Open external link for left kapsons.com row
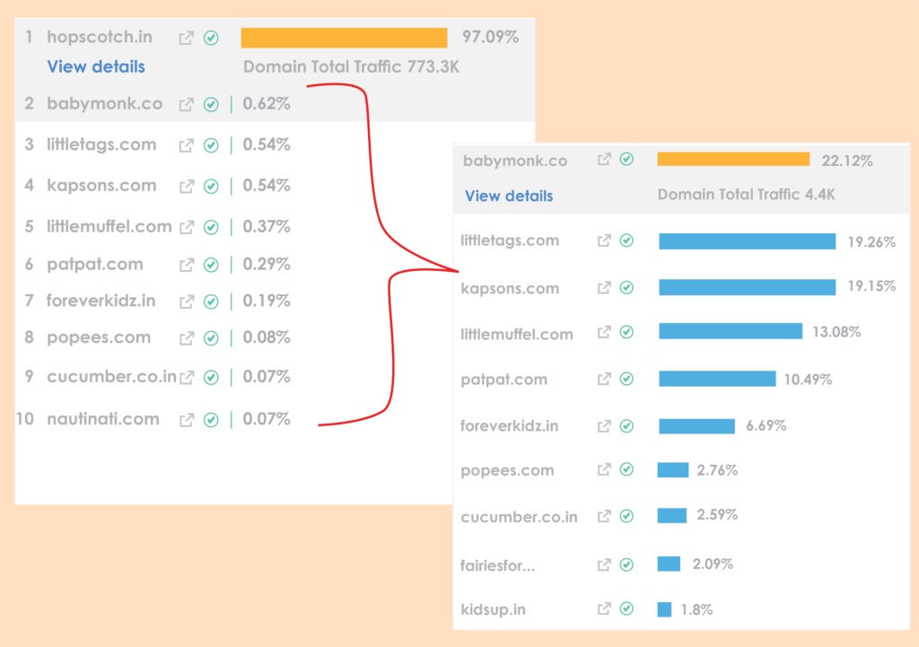Image resolution: width=919 pixels, height=647 pixels. click(x=187, y=187)
